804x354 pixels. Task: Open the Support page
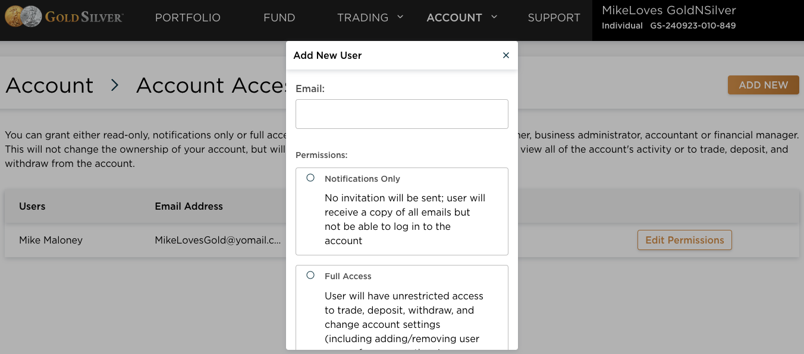[x=554, y=18]
